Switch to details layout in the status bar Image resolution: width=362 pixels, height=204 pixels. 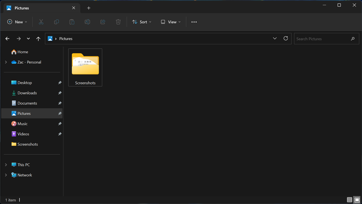click(x=349, y=200)
